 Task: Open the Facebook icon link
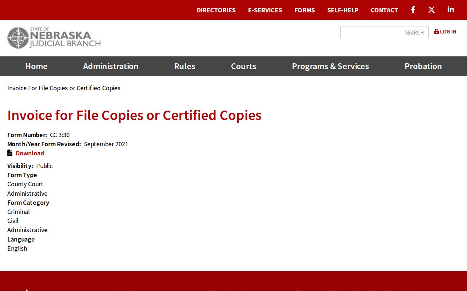(x=413, y=10)
